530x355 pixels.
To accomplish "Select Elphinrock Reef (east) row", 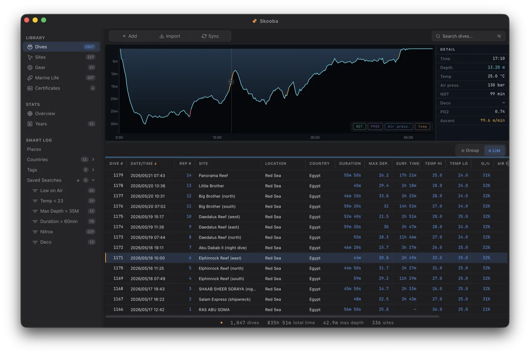I will click(306, 258).
